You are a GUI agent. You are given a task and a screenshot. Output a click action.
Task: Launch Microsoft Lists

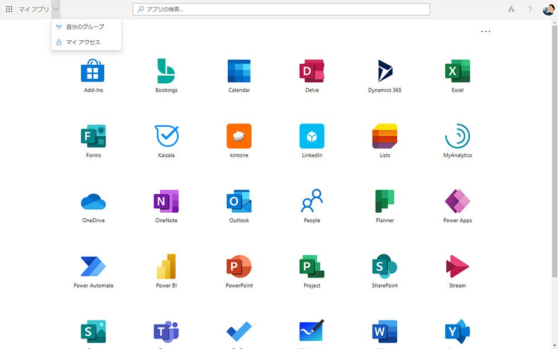tap(384, 136)
